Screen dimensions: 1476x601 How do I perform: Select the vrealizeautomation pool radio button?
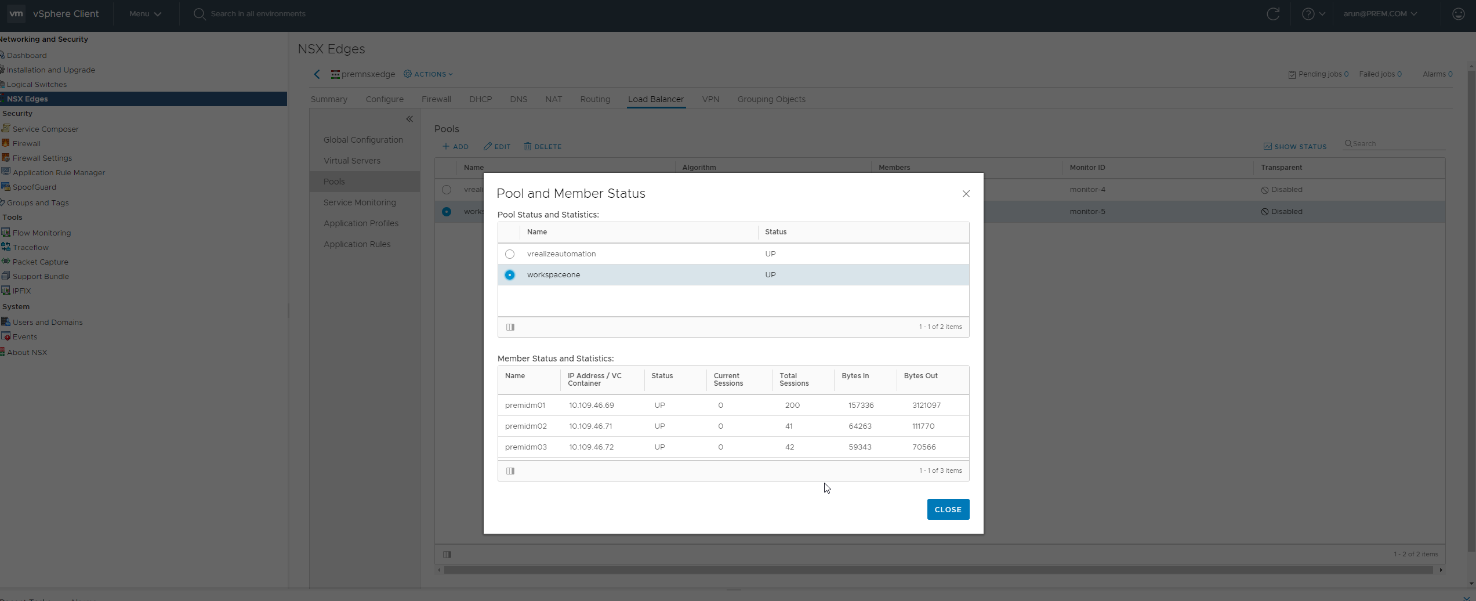click(x=510, y=254)
